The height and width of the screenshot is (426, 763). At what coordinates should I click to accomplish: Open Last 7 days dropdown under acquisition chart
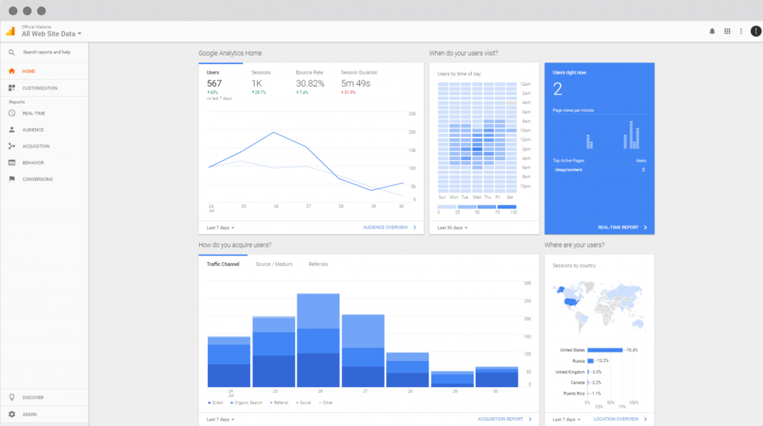pyautogui.click(x=221, y=419)
